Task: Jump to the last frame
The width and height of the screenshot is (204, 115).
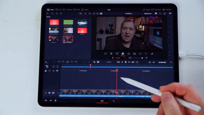Action: [x=133, y=62]
